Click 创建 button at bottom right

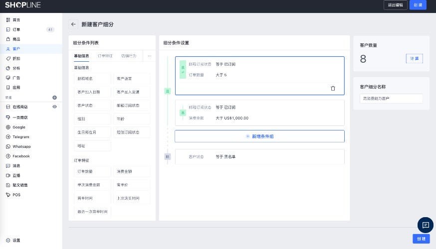click(421, 239)
